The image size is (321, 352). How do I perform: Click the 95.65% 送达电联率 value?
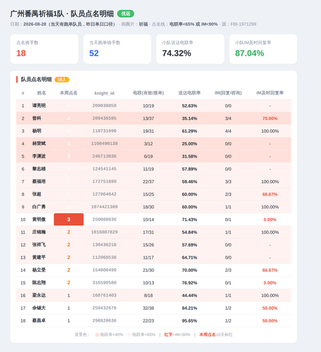coord(189,321)
